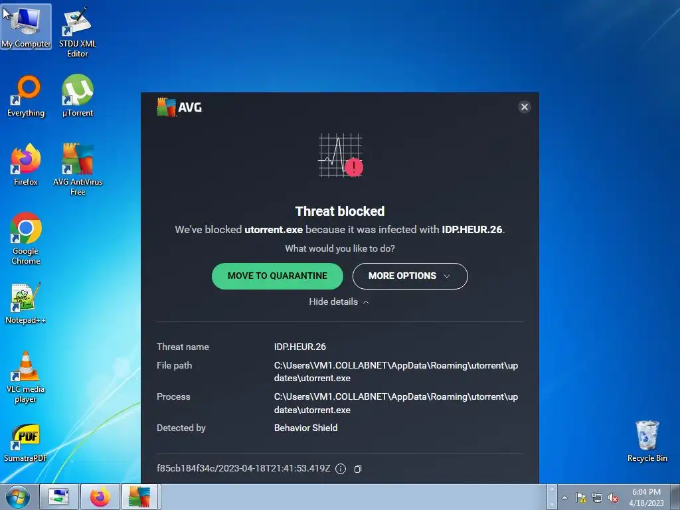Switch to Firefox in the taskbar
This screenshot has height=510, width=680.
pyautogui.click(x=100, y=497)
